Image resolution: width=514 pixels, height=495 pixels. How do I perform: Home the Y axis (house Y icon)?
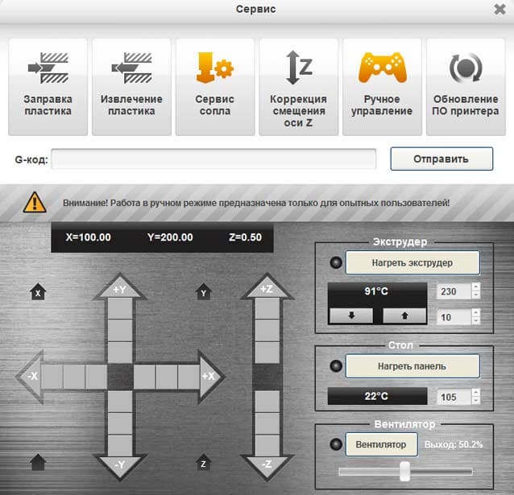[204, 291]
